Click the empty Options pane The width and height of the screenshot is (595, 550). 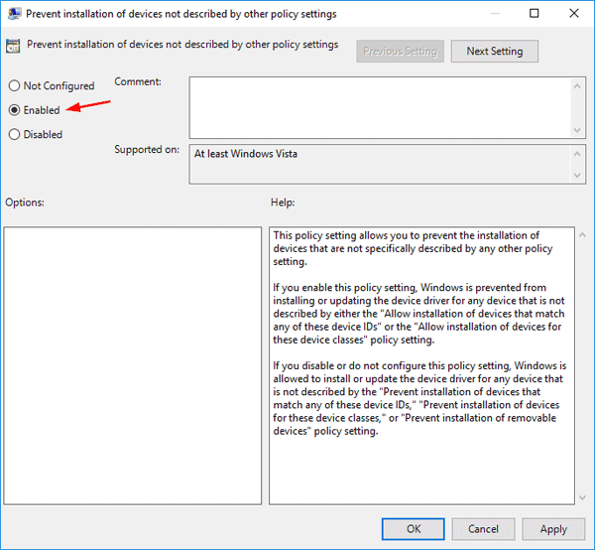pos(132,365)
